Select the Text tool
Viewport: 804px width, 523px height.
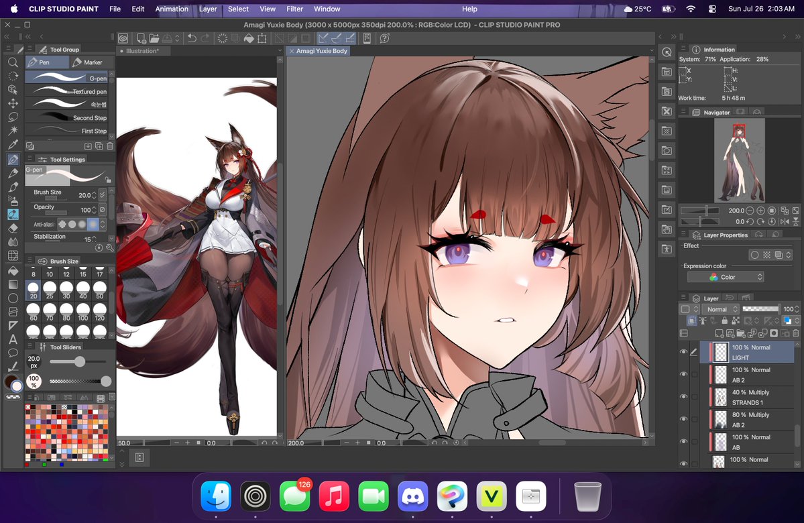click(13, 339)
